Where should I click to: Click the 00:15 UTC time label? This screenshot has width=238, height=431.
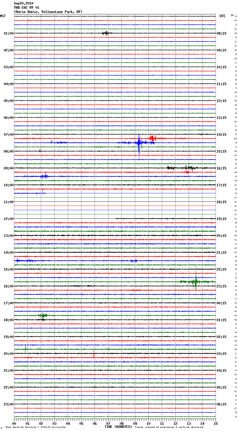tap(221, 303)
